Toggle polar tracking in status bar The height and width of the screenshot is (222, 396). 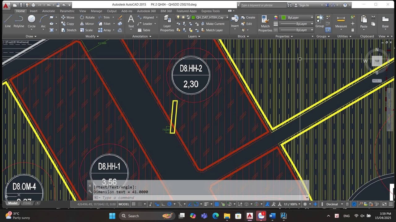170,204
